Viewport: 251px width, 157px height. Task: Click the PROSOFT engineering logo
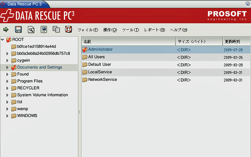227,16
